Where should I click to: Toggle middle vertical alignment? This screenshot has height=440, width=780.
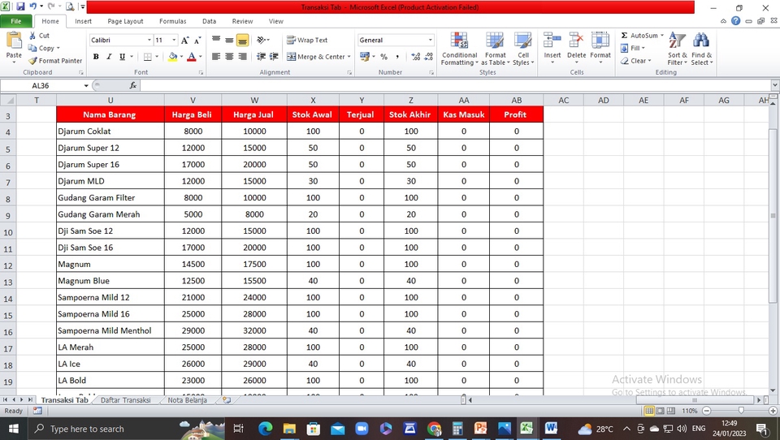click(x=229, y=41)
